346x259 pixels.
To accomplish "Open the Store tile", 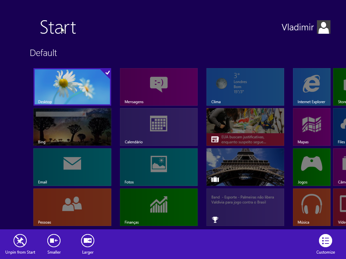I will (x=340, y=87).
